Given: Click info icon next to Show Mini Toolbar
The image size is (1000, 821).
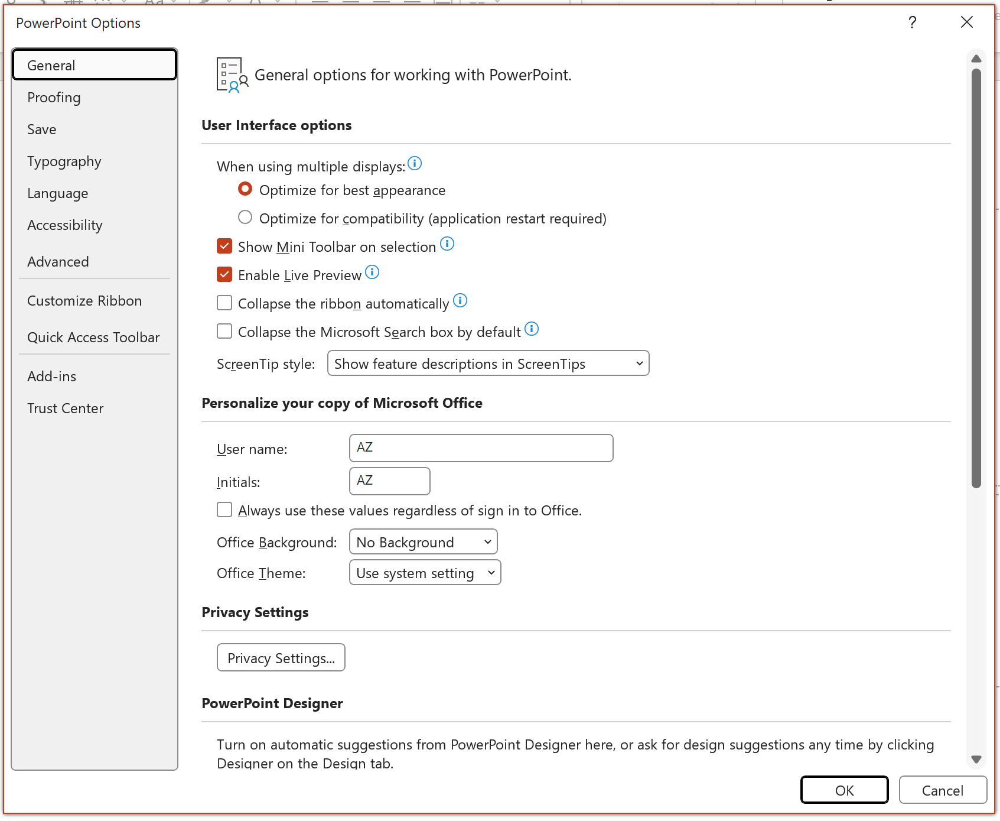Looking at the screenshot, I should coord(447,244).
